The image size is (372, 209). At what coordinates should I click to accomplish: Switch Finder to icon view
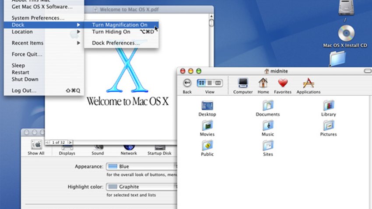point(202,83)
